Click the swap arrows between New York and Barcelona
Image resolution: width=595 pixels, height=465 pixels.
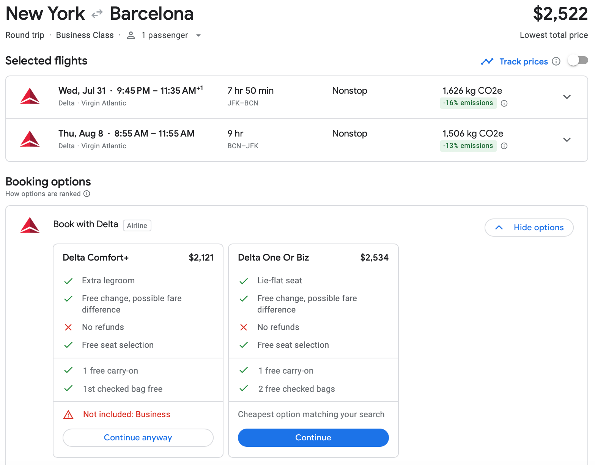[x=97, y=14]
